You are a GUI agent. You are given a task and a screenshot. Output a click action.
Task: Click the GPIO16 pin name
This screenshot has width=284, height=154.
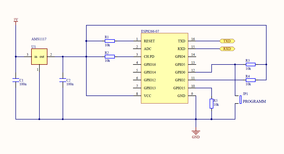pos(150,64)
